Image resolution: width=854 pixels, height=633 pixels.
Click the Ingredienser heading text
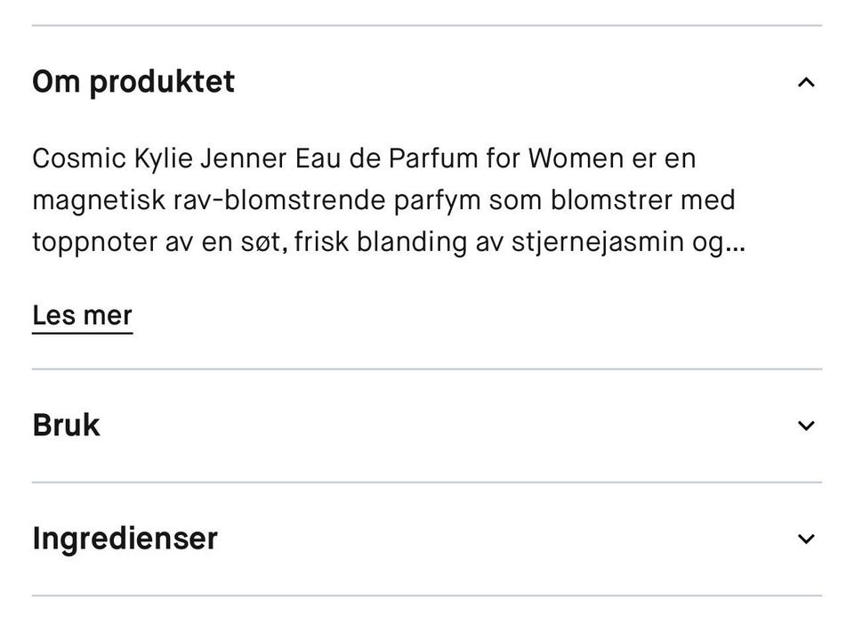click(x=125, y=538)
